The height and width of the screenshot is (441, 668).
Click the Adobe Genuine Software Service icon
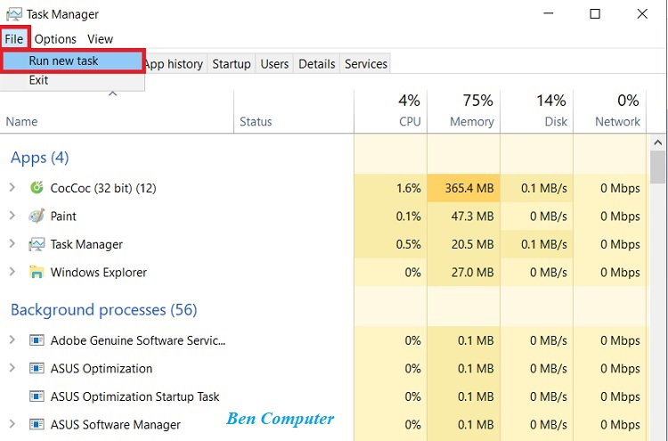pyautogui.click(x=37, y=340)
